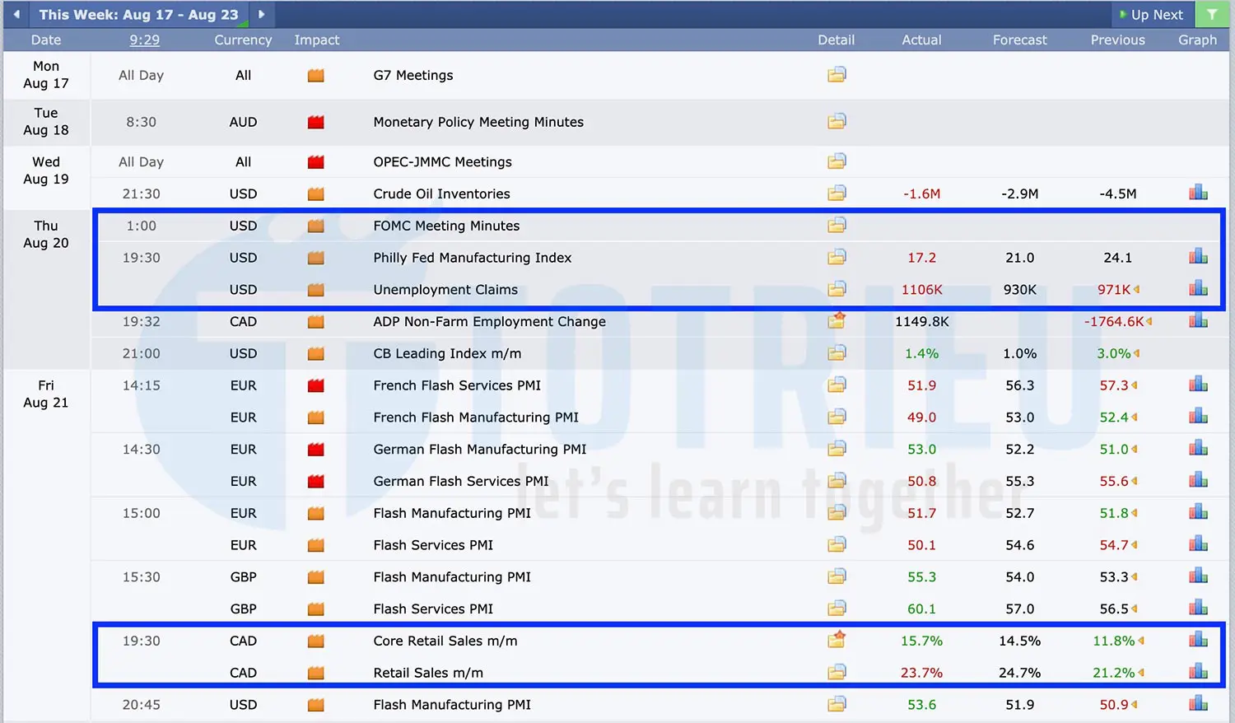This screenshot has width=1235, height=723.
Task: Select the OPEC-JMMC Meetings event
Action: coord(442,162)
